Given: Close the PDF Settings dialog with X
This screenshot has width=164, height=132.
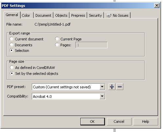Looking at the screenshot, I should (x=157, y=6).
